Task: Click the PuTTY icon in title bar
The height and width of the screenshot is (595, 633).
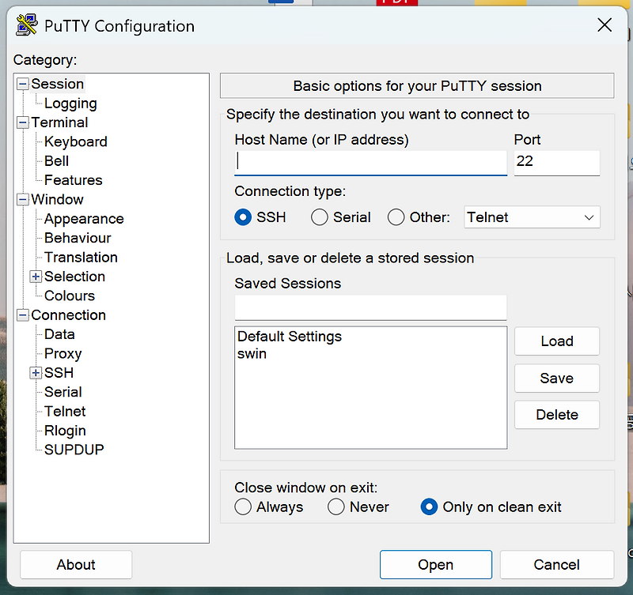Action: pos(27,25)
